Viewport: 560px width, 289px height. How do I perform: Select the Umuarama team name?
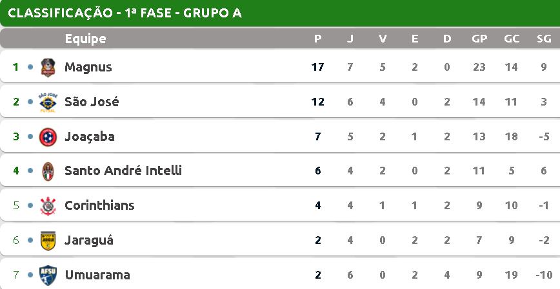click(97, 275)
